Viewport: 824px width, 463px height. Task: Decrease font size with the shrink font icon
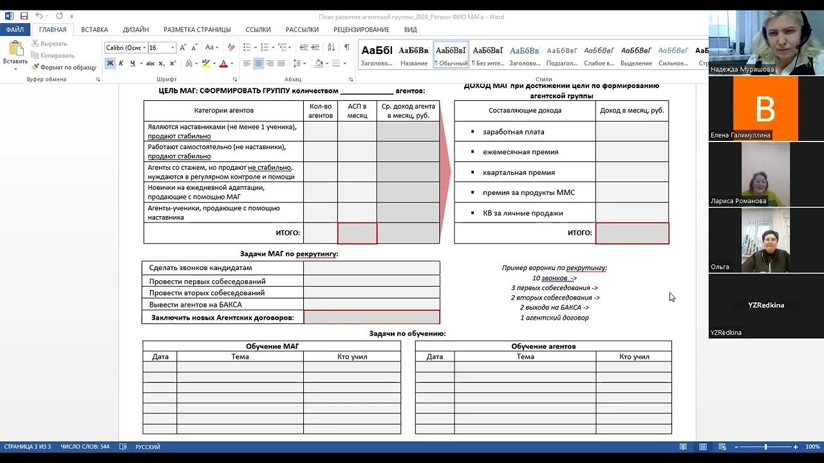(194, 48)
